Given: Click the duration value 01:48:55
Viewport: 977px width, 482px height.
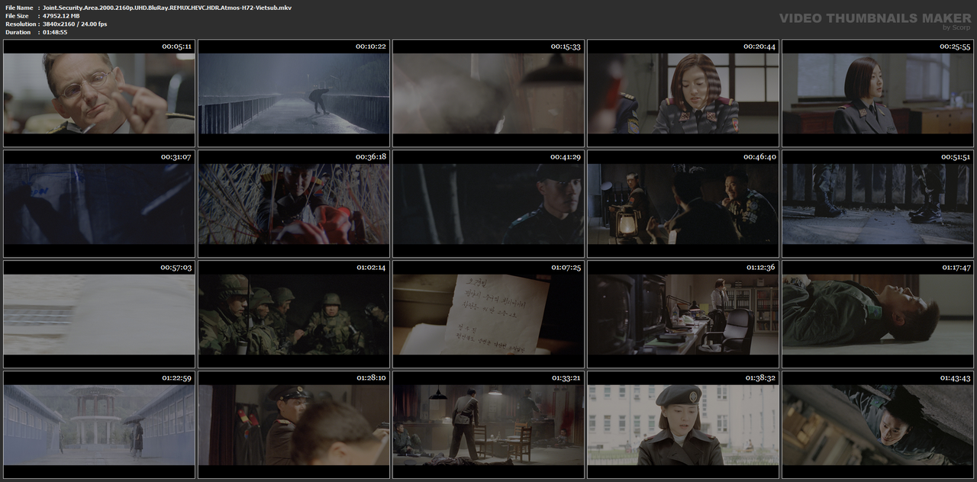Looking at the screenshot, I should [x=55, y=32].
